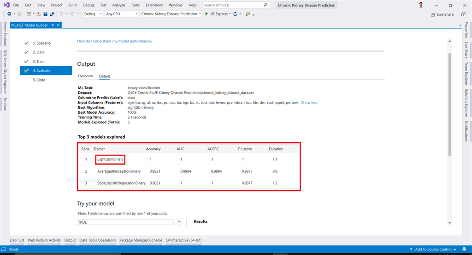This screenshot has width=472, height=255.
Task: Click the Model Builder vertical scrollbar
Action: pyautogui.click(x=450, y=104)
